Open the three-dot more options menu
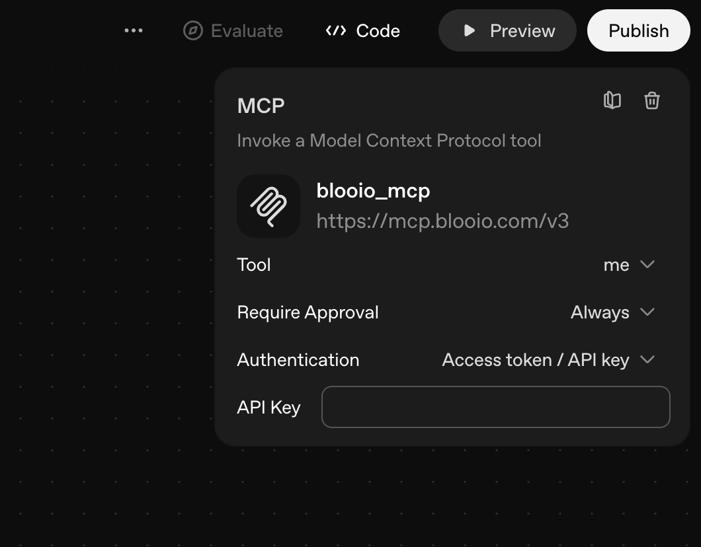701x547 pixels. pos(134,30)
